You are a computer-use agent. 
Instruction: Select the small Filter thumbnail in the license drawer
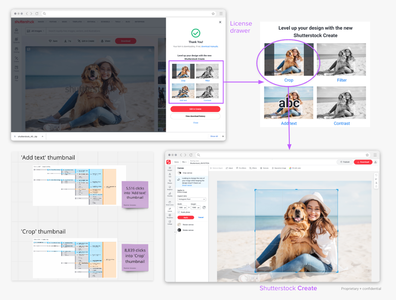coord(207,72)
